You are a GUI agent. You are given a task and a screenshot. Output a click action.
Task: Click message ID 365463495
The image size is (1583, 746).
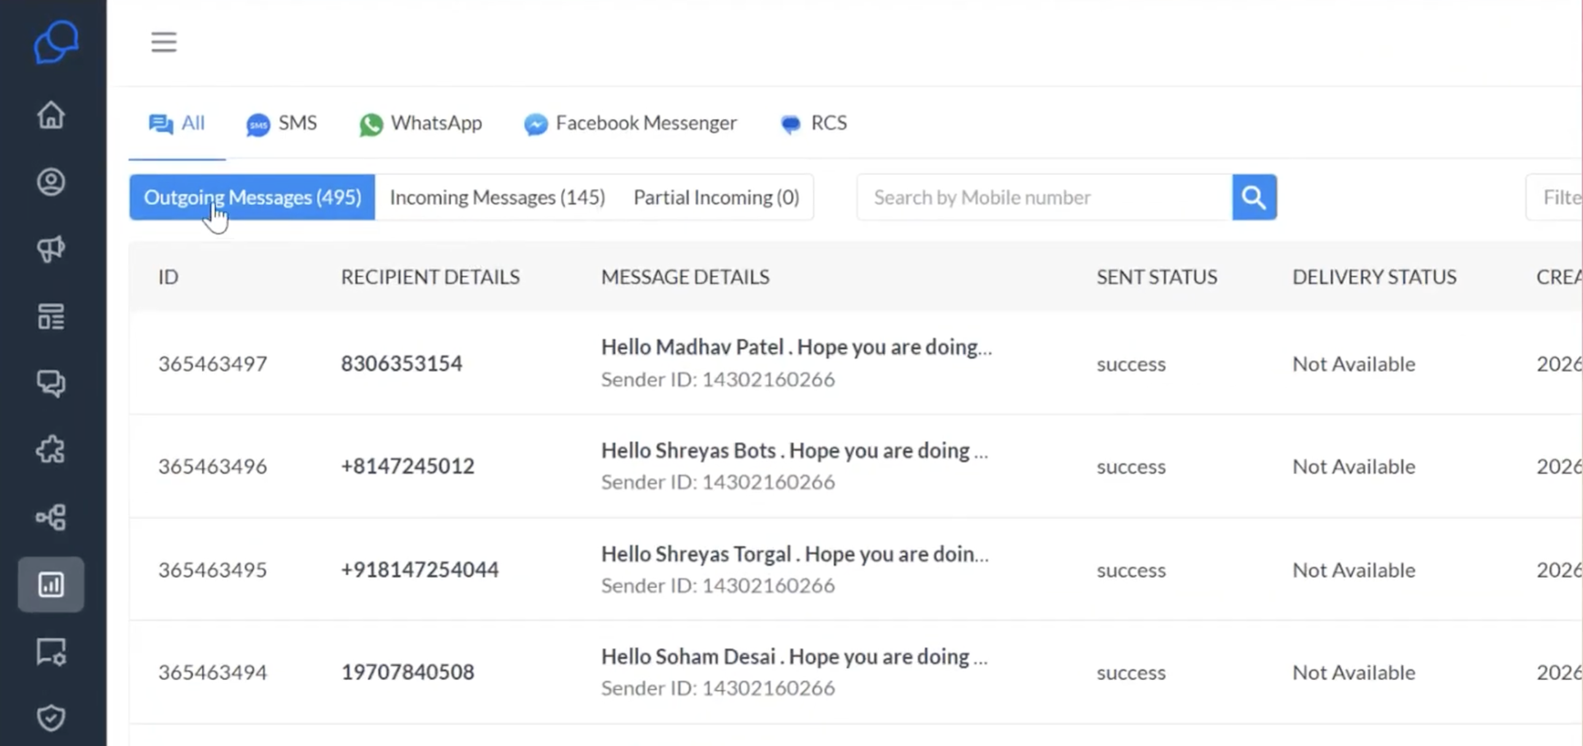pyautogui.click(x=213, y=570)
